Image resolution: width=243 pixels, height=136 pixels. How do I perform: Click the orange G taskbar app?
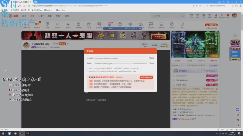tap(28, 134)
